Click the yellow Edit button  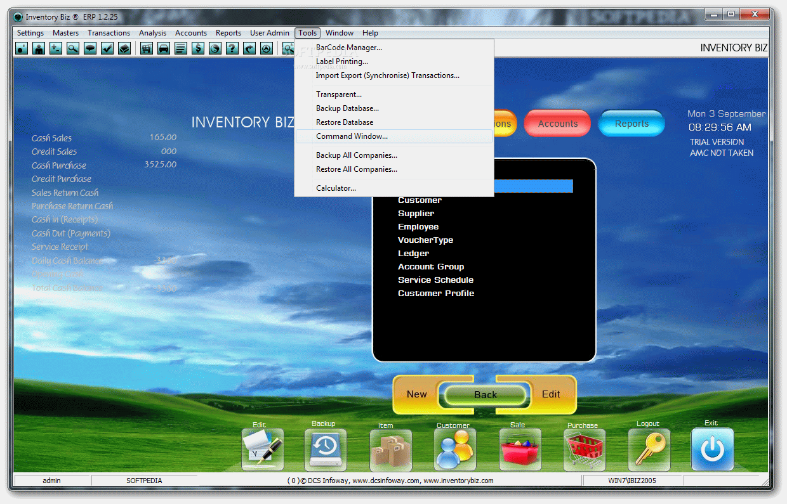click(x=551, y=394)
